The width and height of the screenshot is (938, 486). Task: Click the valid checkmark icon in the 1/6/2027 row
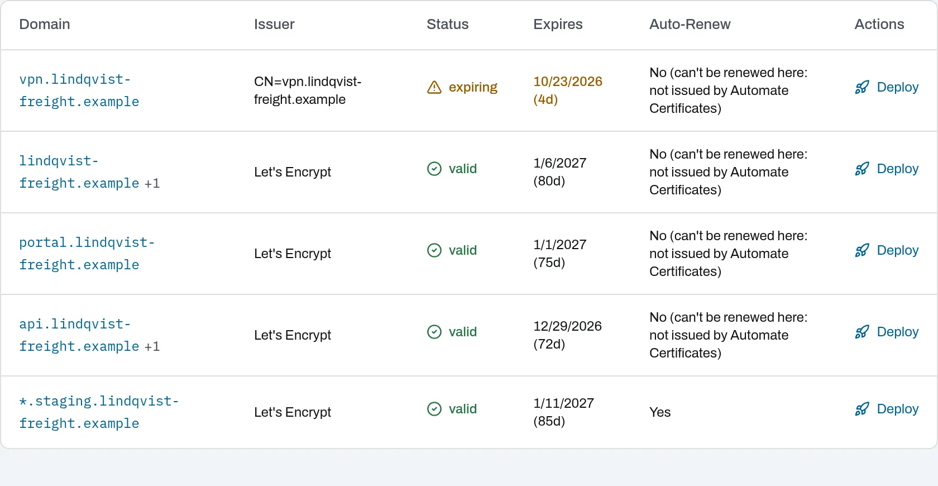click(x=434, y=169)
